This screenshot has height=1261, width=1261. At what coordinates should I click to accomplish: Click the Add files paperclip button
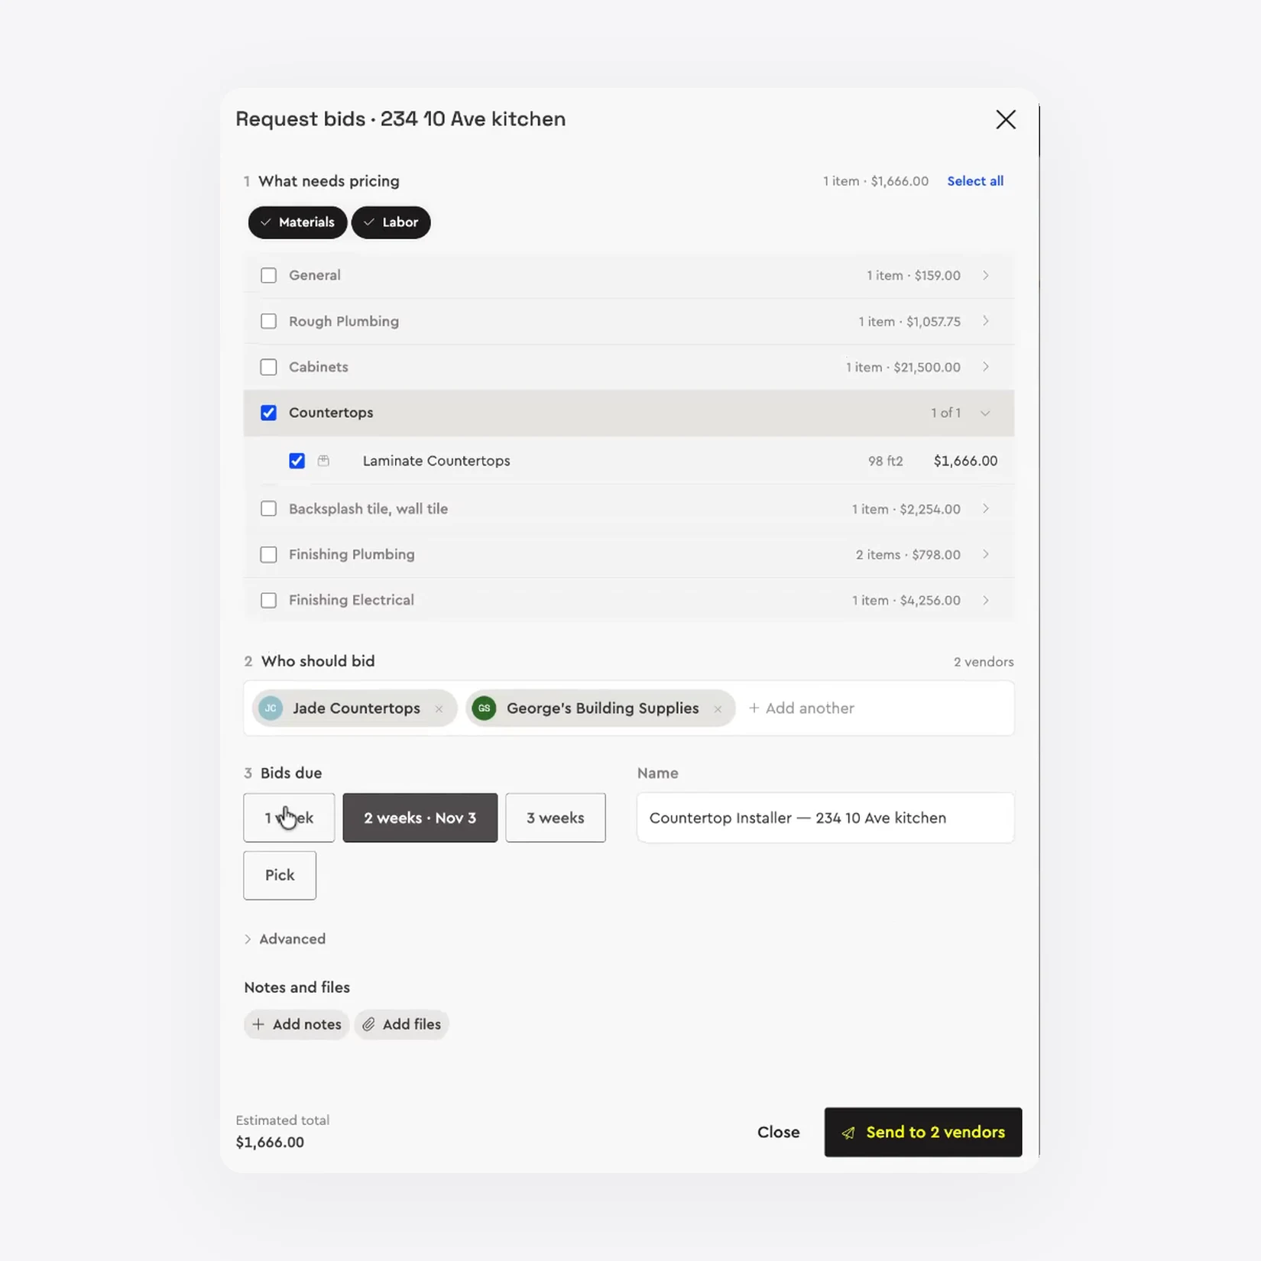[402, 1025]
